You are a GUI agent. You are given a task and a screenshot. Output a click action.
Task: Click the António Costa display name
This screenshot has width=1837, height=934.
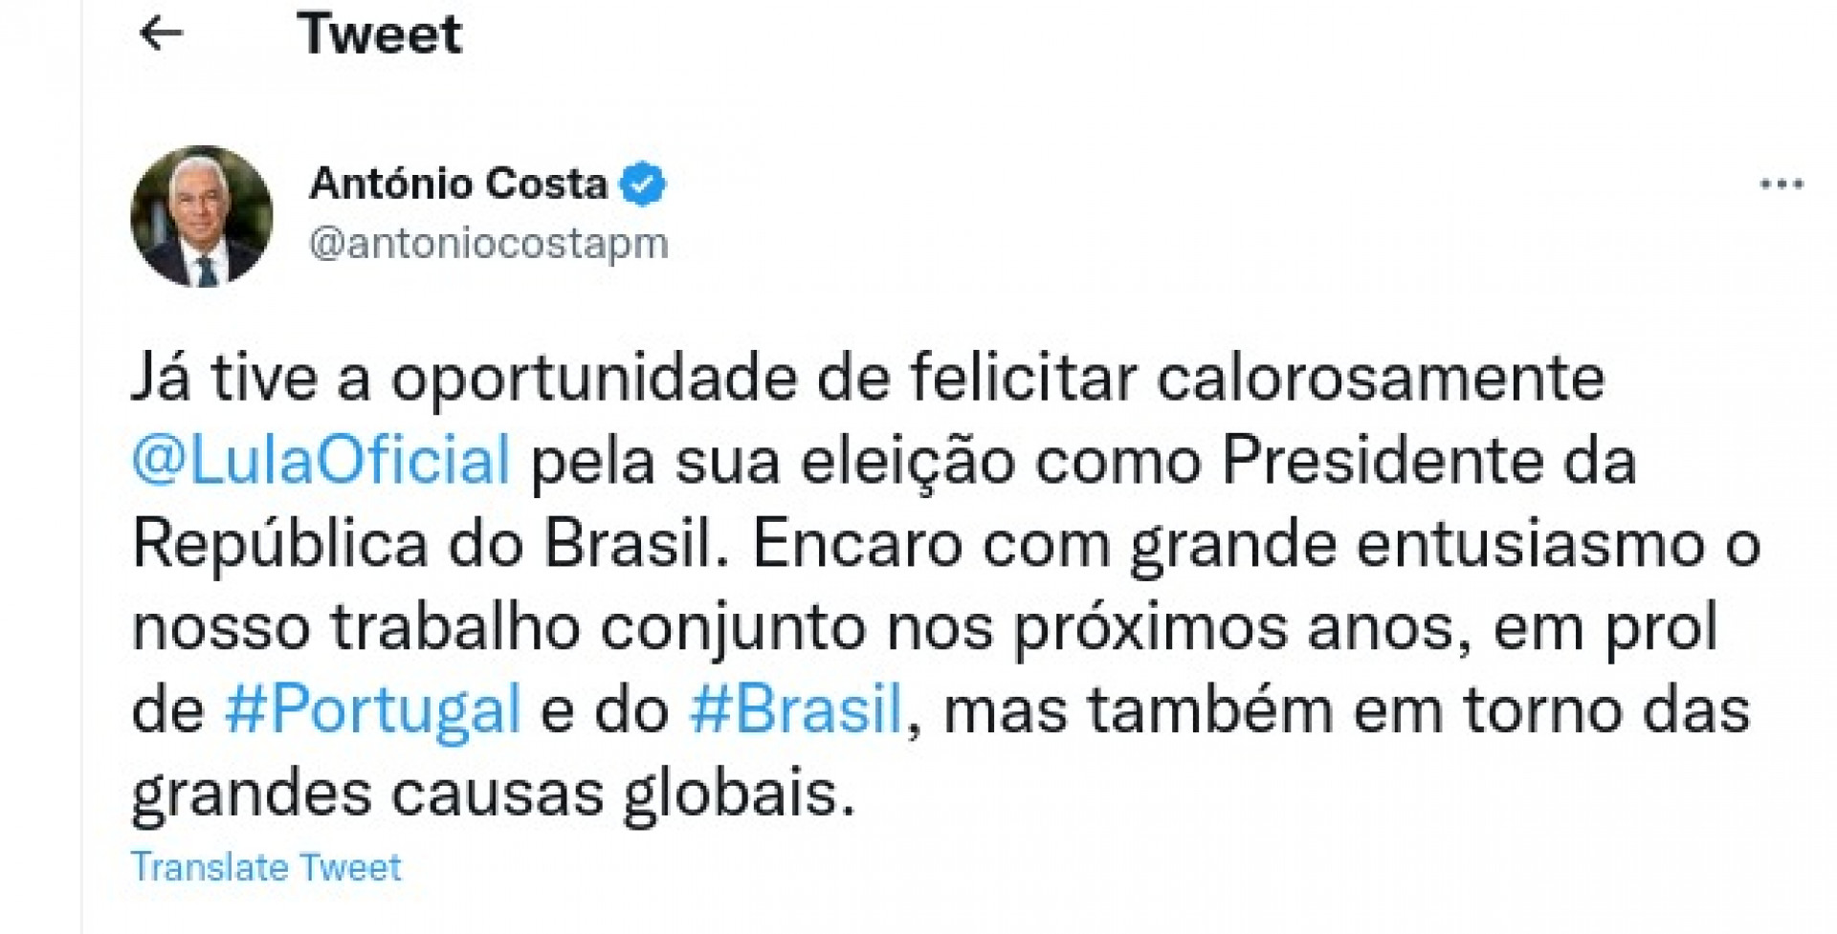pos(458,184)
